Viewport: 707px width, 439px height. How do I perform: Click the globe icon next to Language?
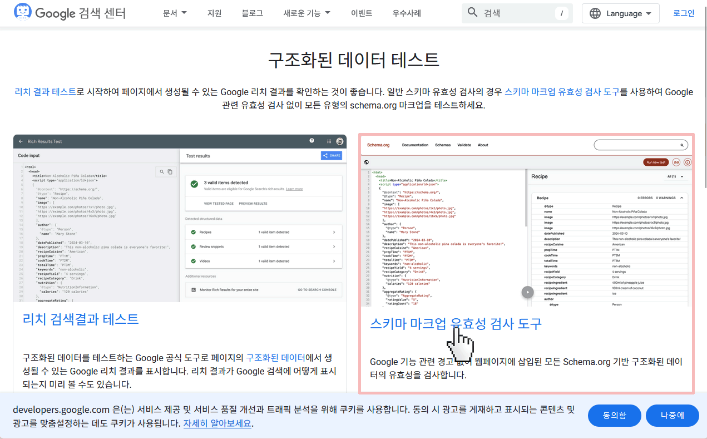(595, 13)
